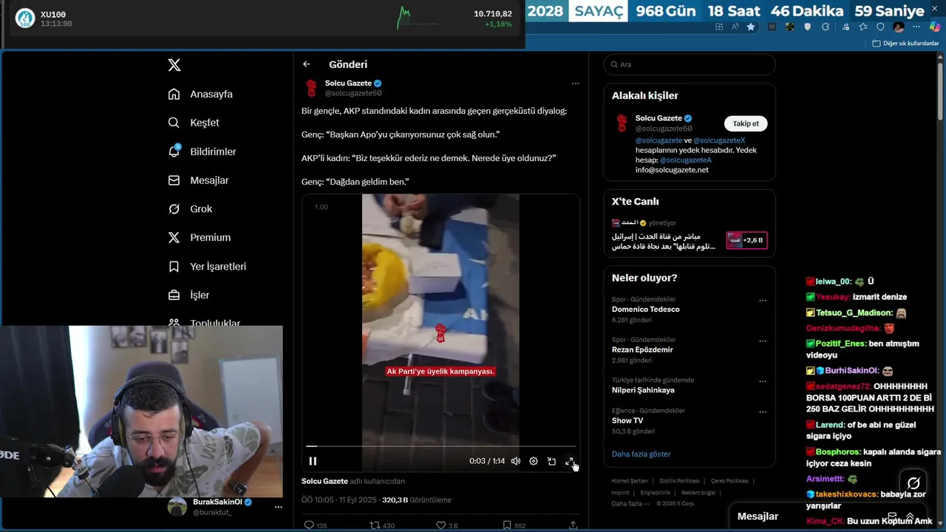This screenshot has height=532, width=946.
Task: Open the @solcugazeteX link
Action: point(719,140)
